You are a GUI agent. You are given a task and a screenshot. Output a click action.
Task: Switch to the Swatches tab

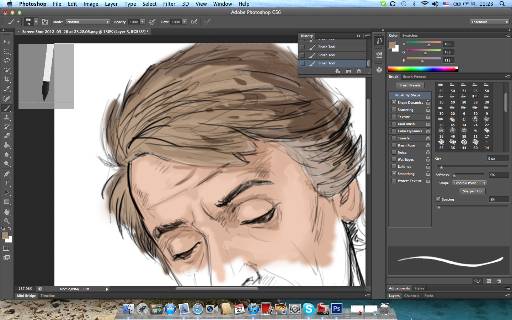[410, 36]
